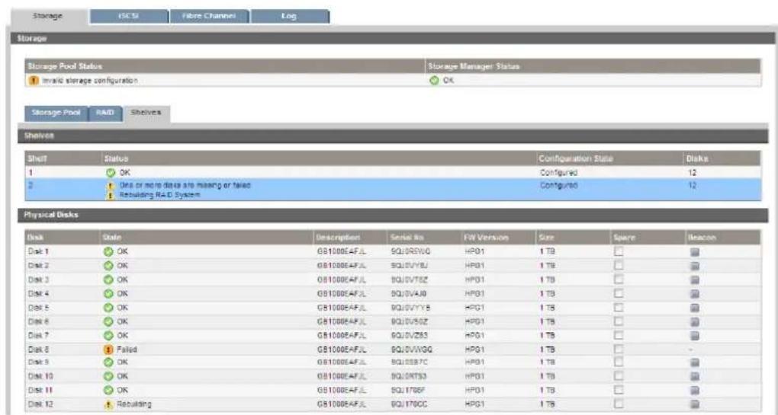Click the Configuration State column header
Image resolution: width=778 pixels, height=415 pixels.
(x=576, y=159)
